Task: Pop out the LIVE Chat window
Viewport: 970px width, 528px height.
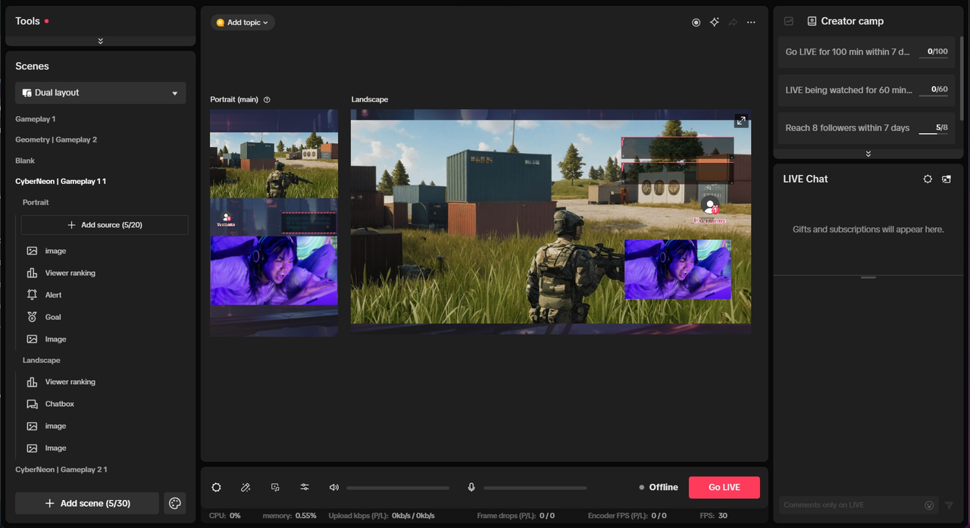Action: (x=947, y=179)
